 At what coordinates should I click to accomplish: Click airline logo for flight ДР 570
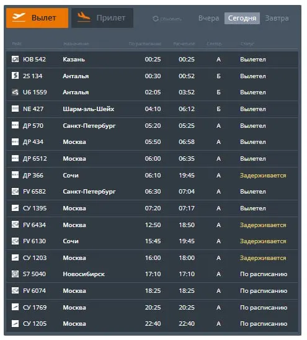tap(15, 125)
